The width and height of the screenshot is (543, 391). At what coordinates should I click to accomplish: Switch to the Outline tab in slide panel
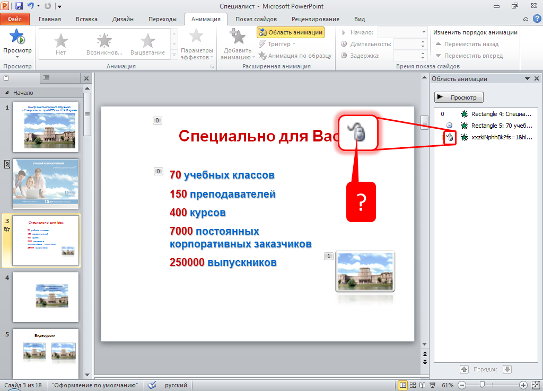[x=46, y=78]
